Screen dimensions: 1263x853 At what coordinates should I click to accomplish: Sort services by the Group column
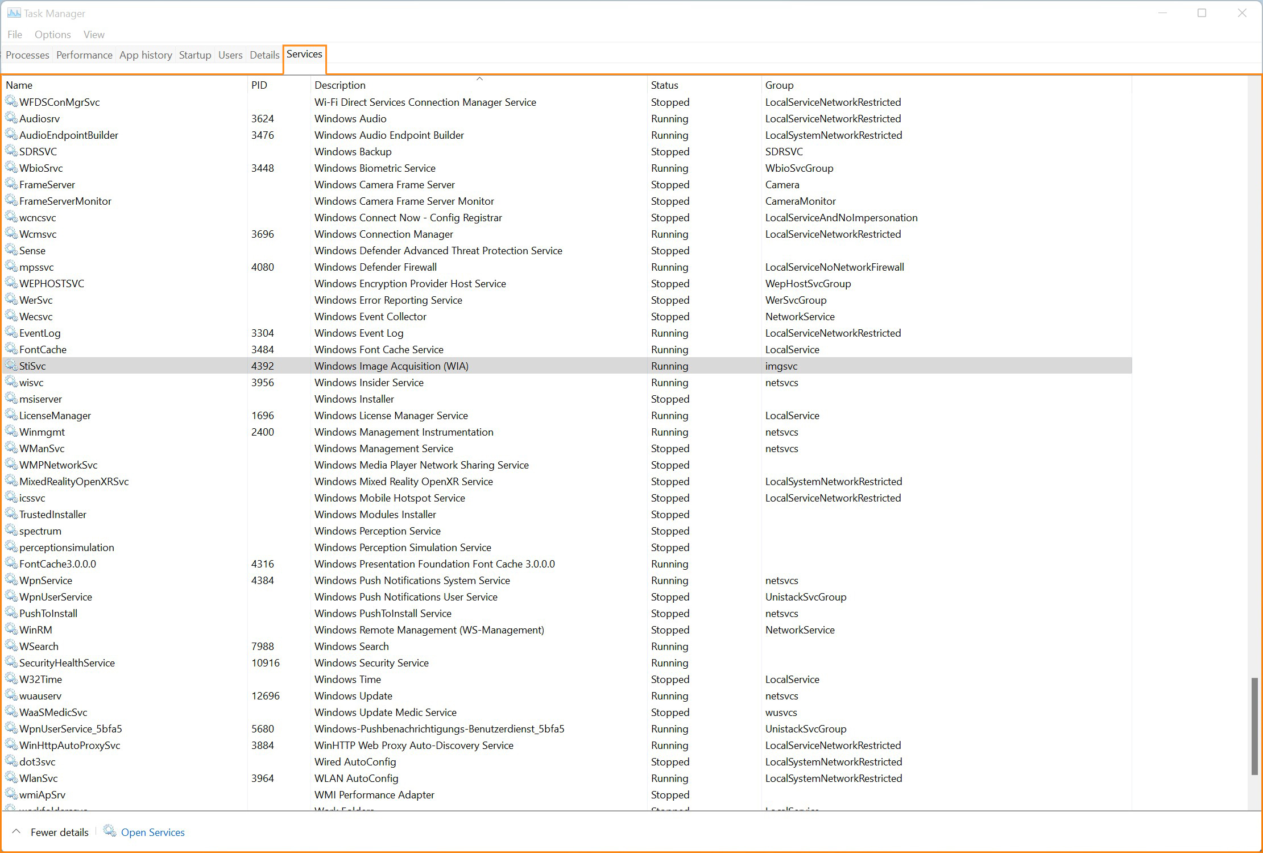point(946,85)
